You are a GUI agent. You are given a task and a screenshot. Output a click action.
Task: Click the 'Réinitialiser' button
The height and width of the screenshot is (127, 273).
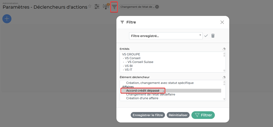(178, 115)
